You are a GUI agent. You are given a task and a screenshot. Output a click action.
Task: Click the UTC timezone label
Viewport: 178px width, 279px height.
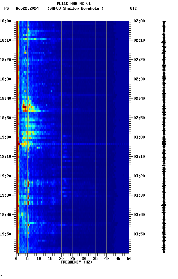point(133,8)
